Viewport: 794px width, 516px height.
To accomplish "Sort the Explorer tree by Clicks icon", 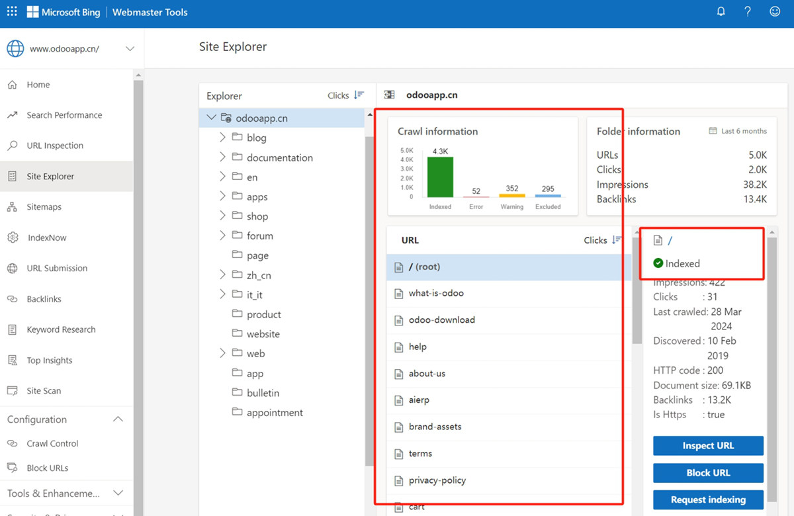I will (x=359, y=95).
